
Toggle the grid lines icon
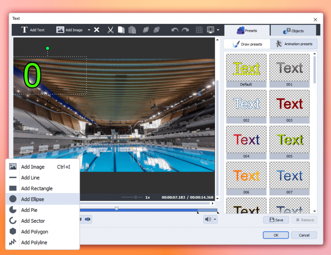[199, 30]
